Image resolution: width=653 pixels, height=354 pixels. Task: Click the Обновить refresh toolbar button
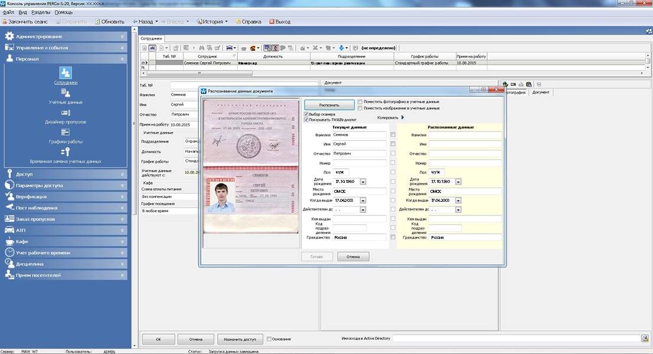click(x=109, y=22)
